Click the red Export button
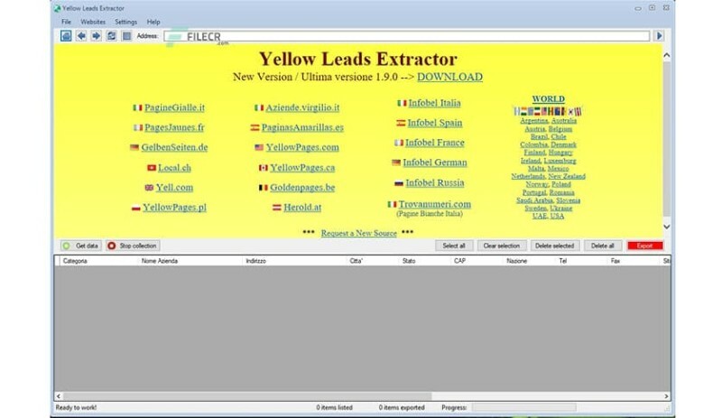The image size is (722, 418). [x=644, y=246]
